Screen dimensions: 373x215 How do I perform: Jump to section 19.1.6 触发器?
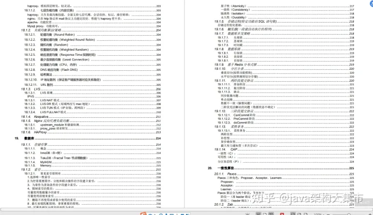point(284,29)
